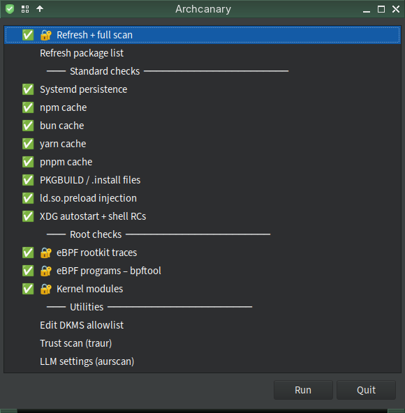
Task: Maximize the Archcanary window
Action: click(x=381, y=9)
